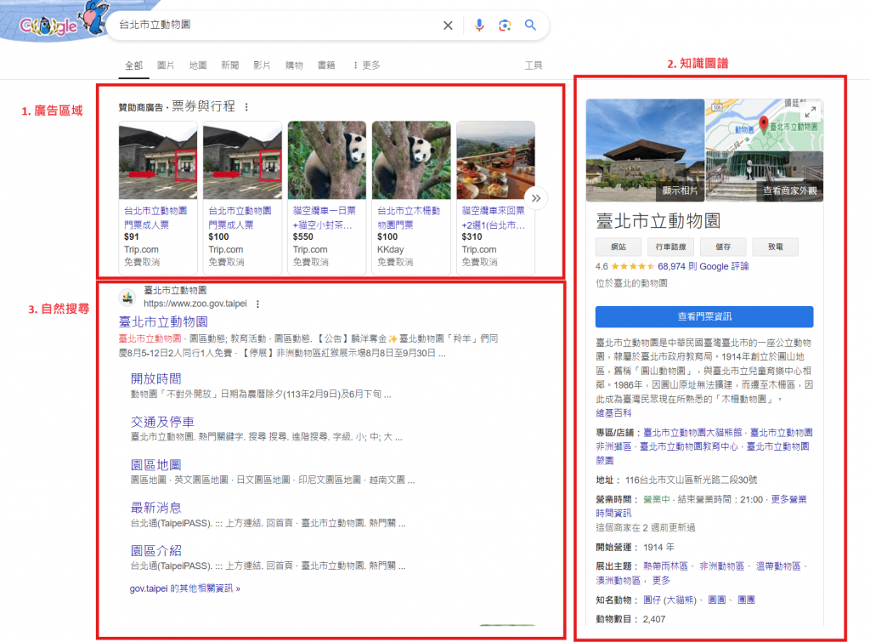870x642 pixels.
Task: Open the 園區地圖 sitelink
Action: [156, 465]
